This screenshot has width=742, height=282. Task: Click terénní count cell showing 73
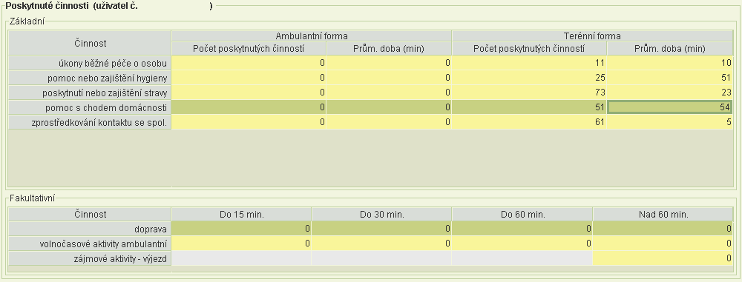pos(529,93)
